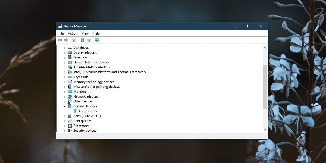The width and height of the screenshot is (326, 163).
Task: Open the File menu
Action: 61,33
